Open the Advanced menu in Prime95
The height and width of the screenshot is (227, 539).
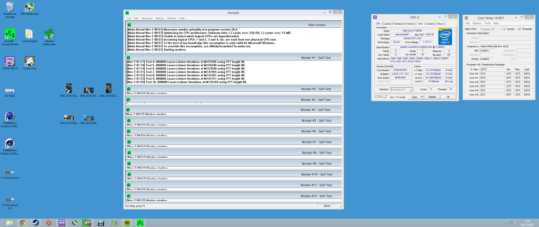(147, 18)
